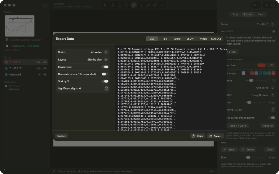279x174 pixels.
Task: Click the share icon in the toolbar
Action: [x=266, y=5]
